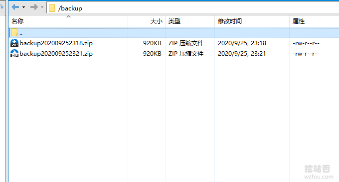The width and height of the screenshot is (339, 182).
Task: Toggle sort direction arrow above 名称
Action: (x=68, y=16)
